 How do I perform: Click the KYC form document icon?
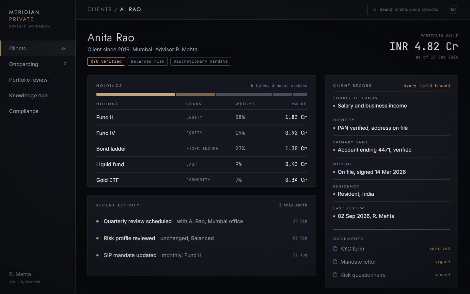point(335,249)
